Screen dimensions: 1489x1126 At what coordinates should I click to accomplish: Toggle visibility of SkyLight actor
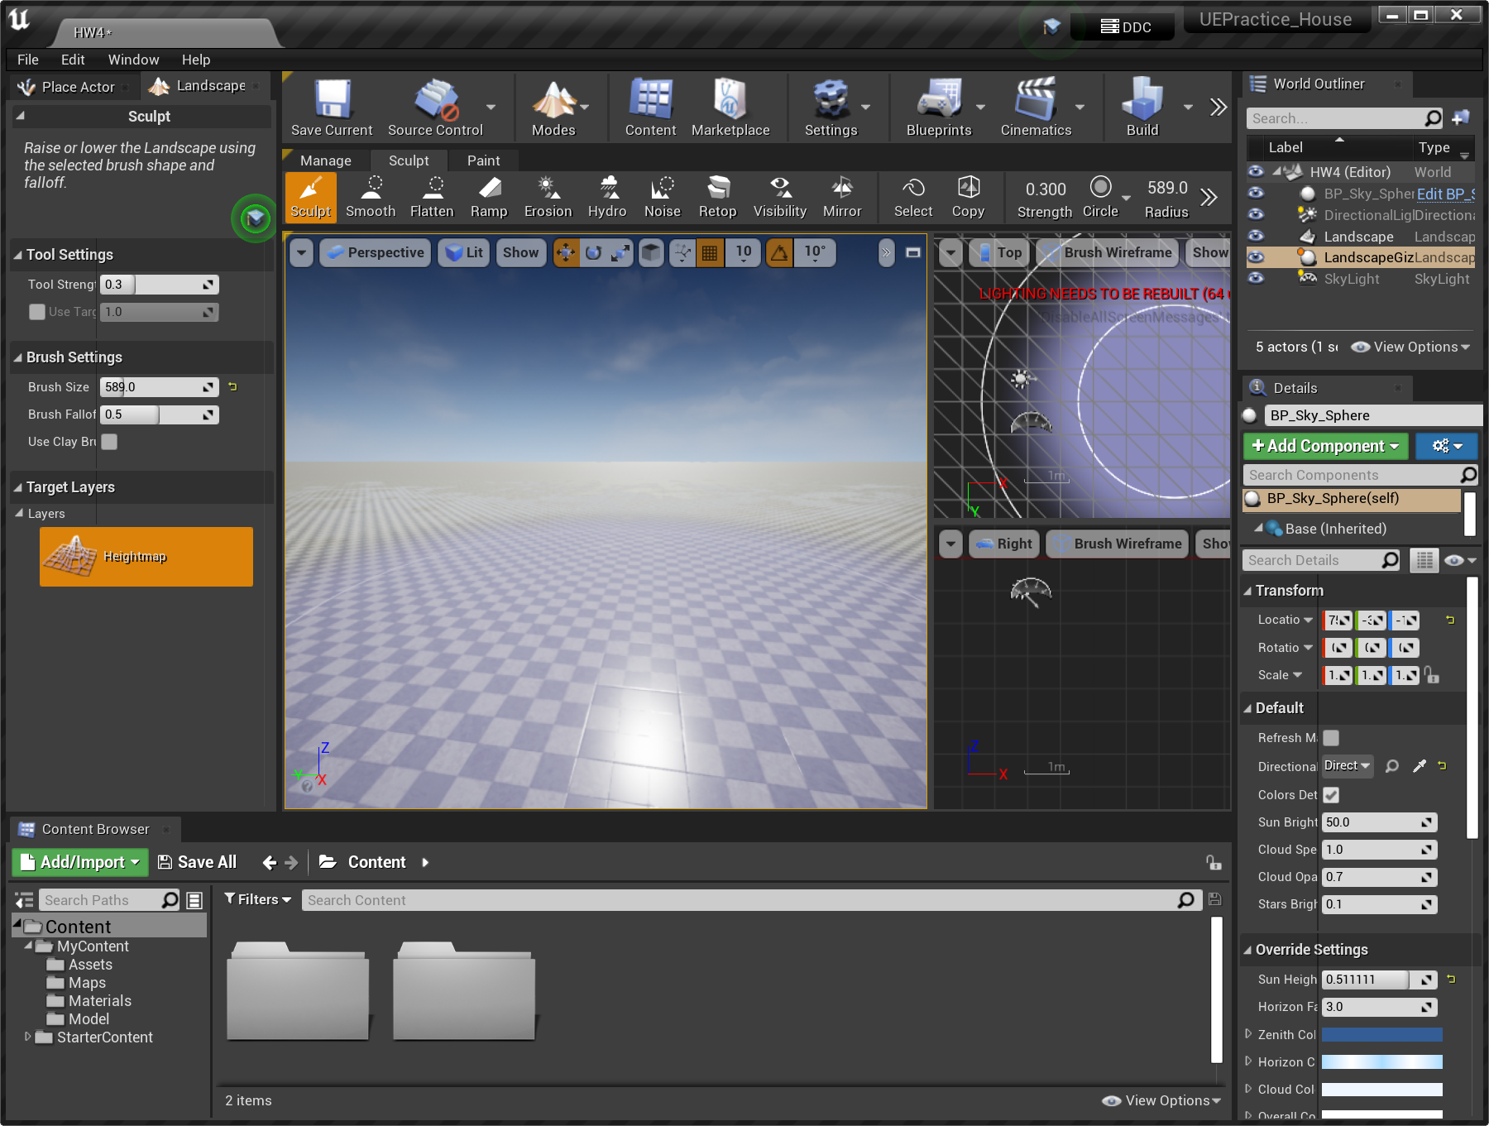pos(1256,279)
